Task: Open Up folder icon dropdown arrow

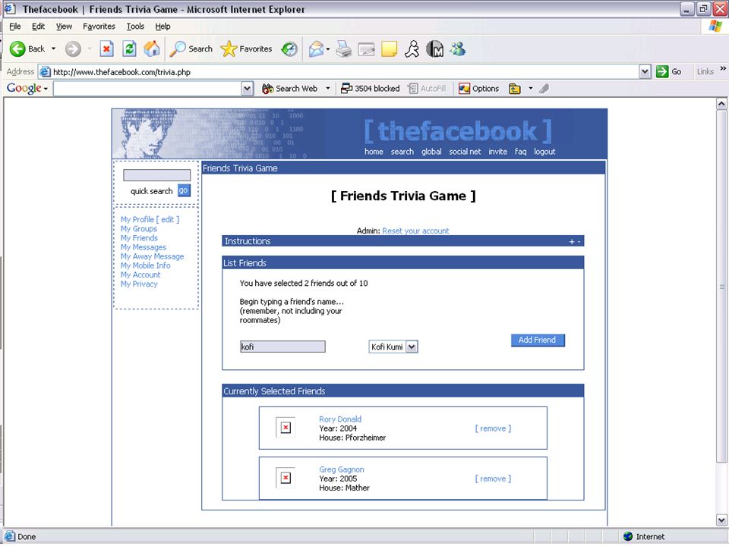Action: [x=531, y=88]
